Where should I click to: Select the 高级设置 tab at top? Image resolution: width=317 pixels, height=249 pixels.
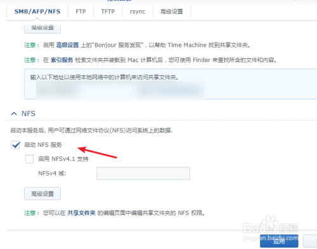pyautogui.click(x=172, y=11)
